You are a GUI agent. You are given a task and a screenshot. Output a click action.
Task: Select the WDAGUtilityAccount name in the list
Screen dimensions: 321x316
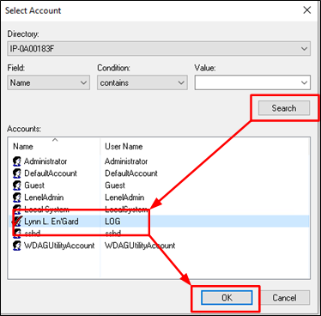59,246
